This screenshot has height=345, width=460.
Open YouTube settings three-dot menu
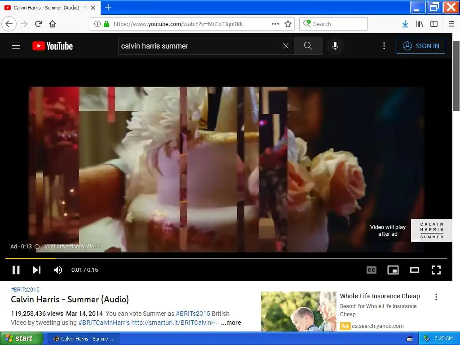point(384,46)
